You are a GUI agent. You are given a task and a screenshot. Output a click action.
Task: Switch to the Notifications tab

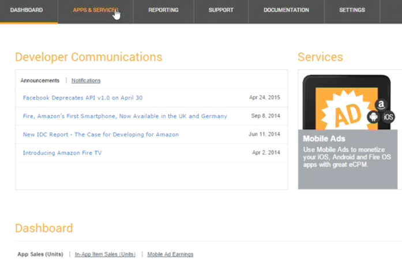[86, 81]
